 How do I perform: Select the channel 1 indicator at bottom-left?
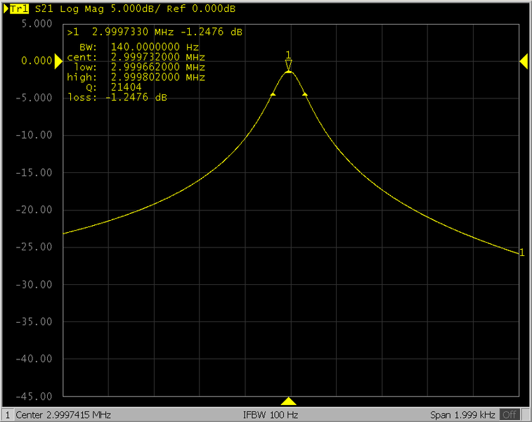(7, 415)
